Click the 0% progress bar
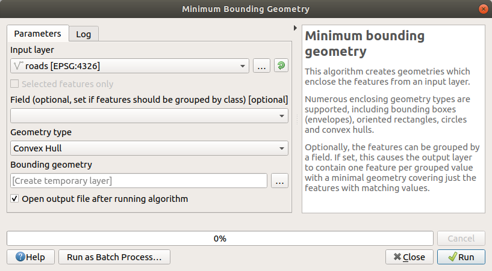 (x=220, y=239)
